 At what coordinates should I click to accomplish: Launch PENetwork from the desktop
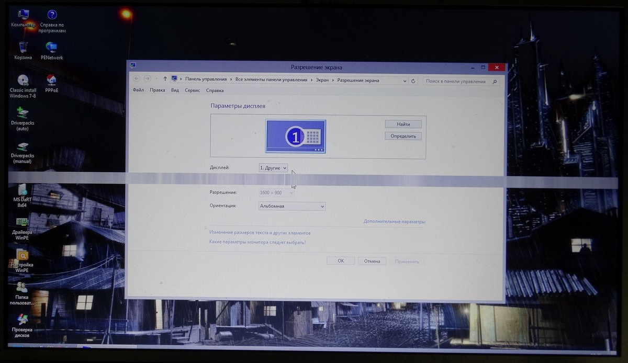click(52, 48)
